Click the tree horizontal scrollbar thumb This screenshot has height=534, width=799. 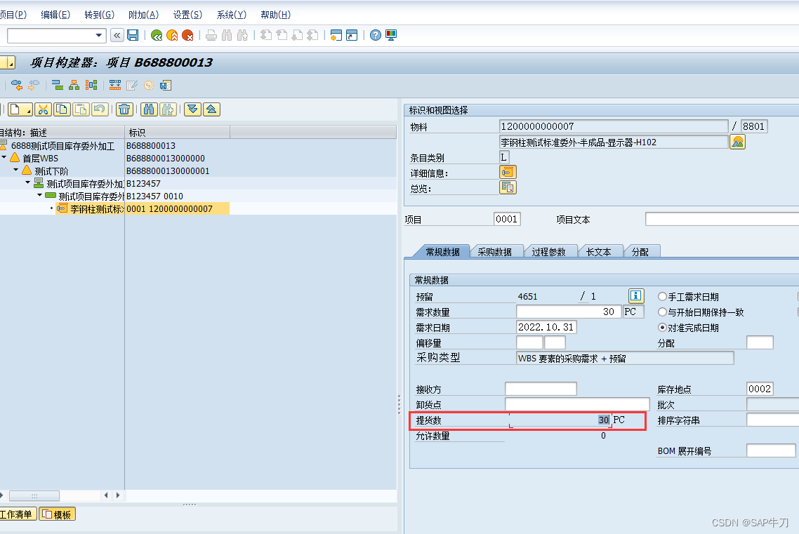[x=34, y=495]
